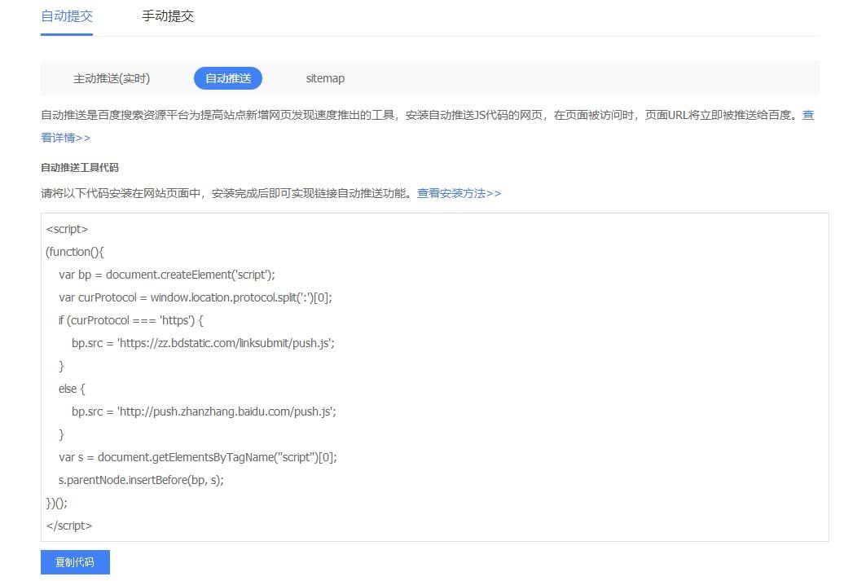Select the 自动推送 pill tab
Screen dimensions: 844x581
pyautogui.click(x=228, y=78)
